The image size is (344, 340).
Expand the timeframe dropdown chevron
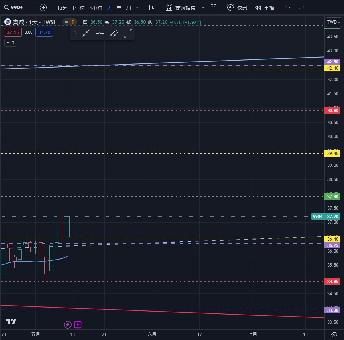(138, 7)
